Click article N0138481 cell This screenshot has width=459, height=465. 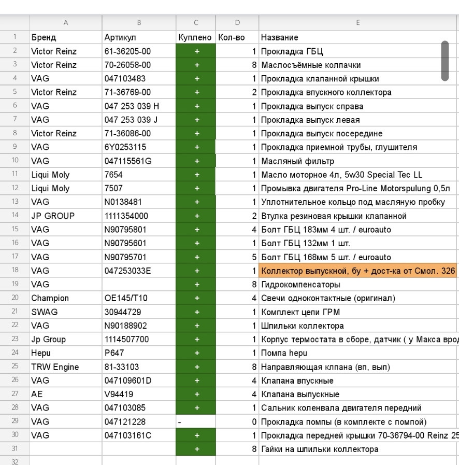[139, 202]
